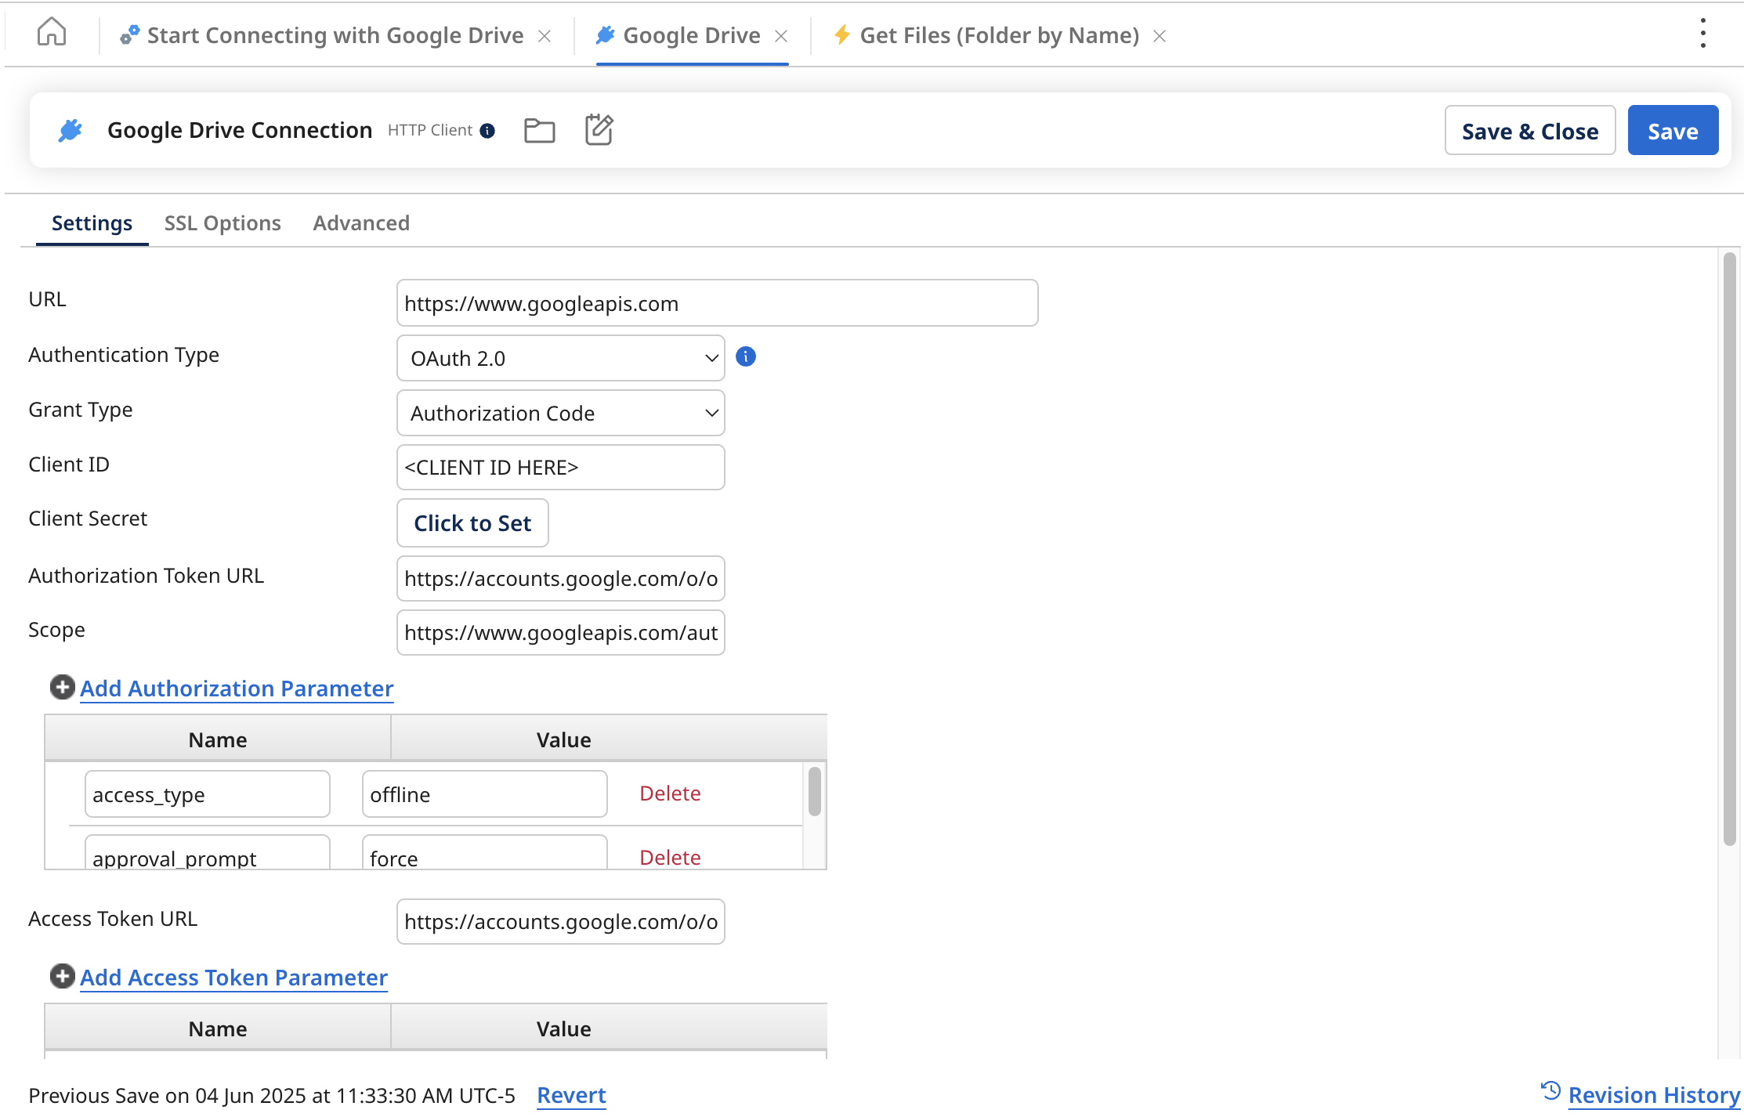This screenshot has height=1117, width=1744.
Task: Close Start Connecting with Google Drive tab
Action: [x=545, y=36]
